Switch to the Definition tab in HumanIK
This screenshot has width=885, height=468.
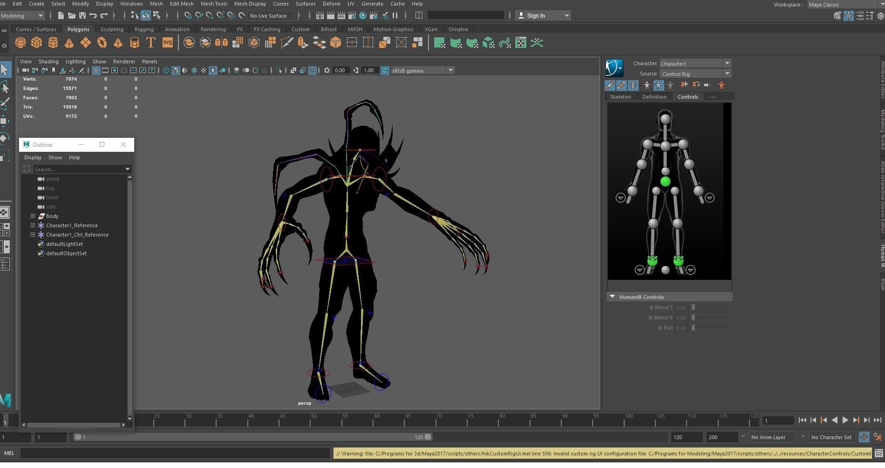pos(654,97)
